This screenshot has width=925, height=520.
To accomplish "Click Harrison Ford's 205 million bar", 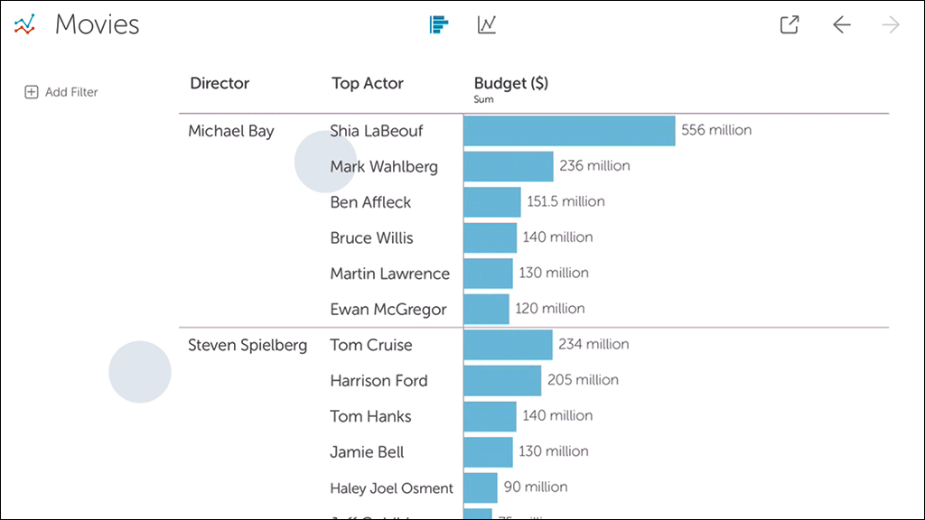I will (502, 380).
